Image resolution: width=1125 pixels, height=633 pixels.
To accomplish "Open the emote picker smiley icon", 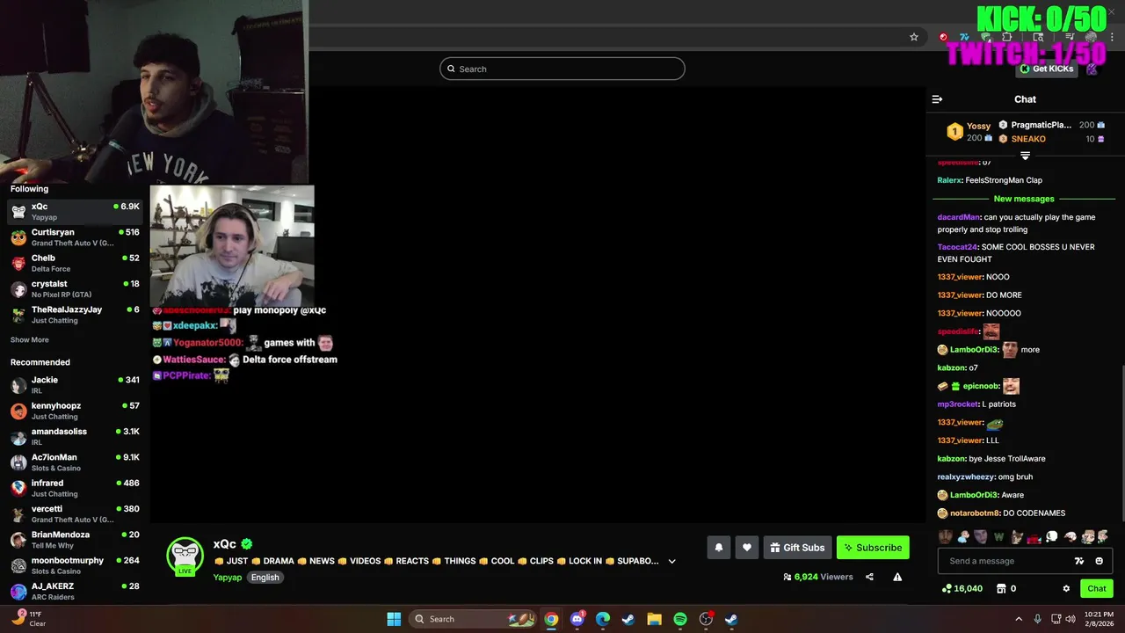I will [x=1099, y=561].
